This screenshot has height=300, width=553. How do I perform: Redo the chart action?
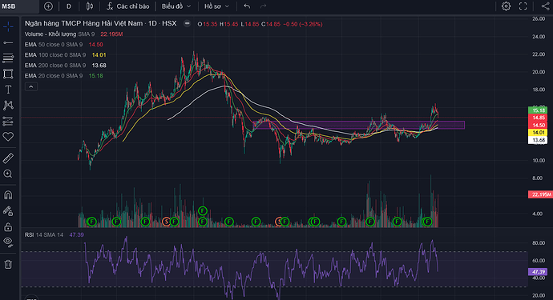point(263,6)
